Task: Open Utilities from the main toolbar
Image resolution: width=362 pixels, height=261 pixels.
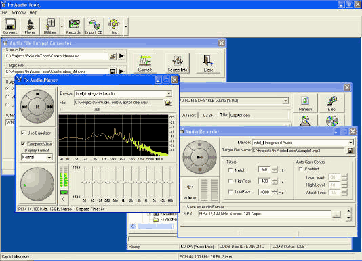Action: click(50, 26)
